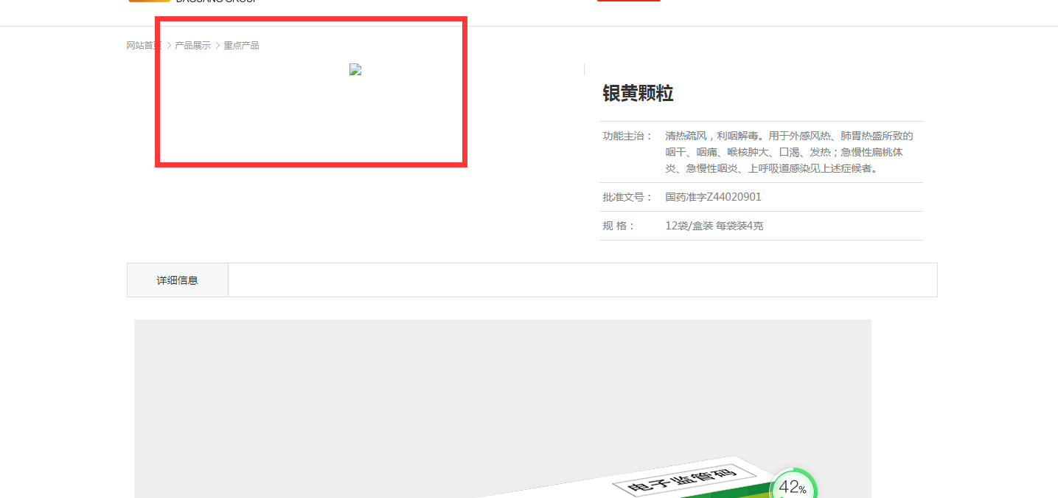Click the product title 银黄颗粒
This screenshot has height=498, width=1058.
(638, 94)
